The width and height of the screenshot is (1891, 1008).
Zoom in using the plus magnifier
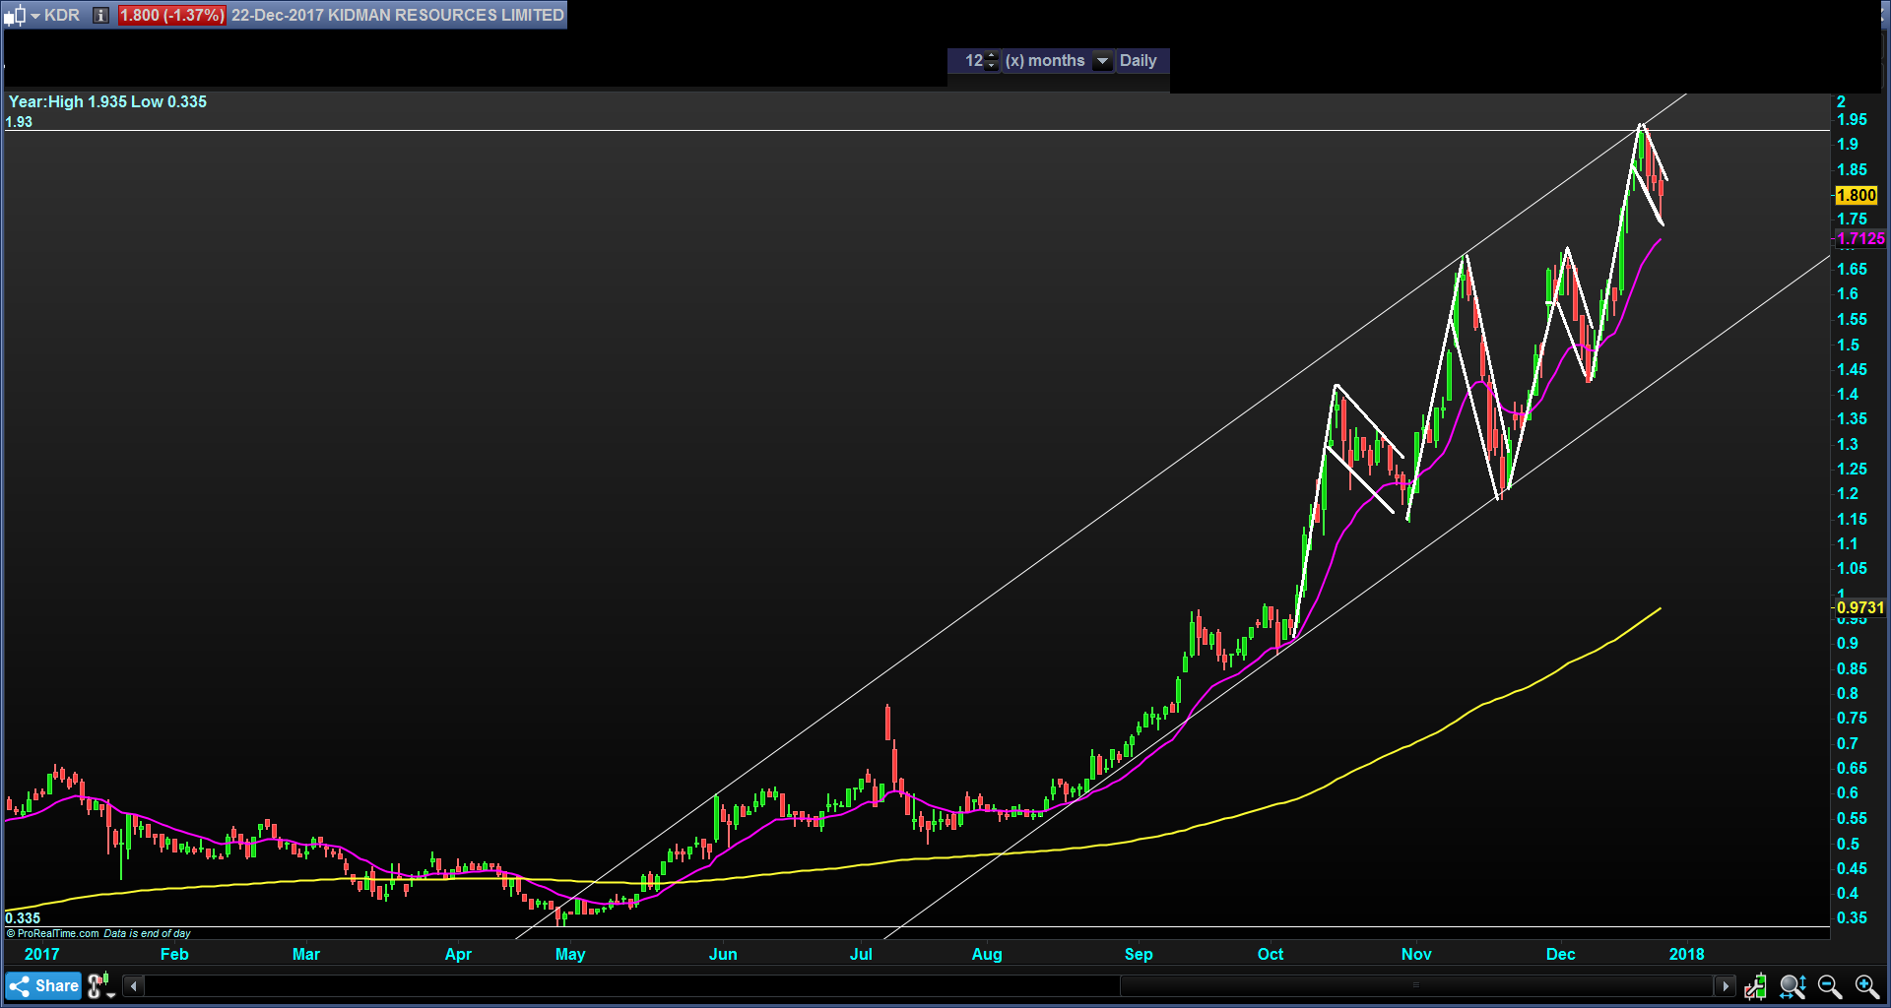pos(1866,985)
